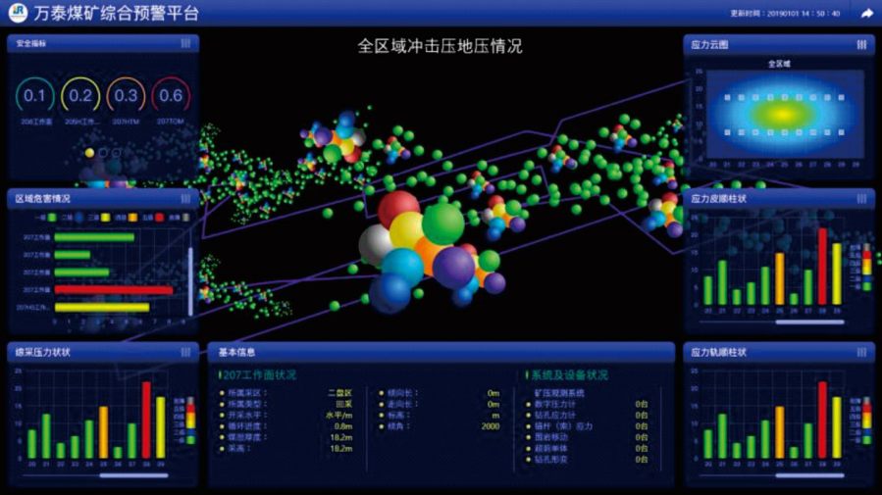Click the 0.8m value

coord(343,426)
